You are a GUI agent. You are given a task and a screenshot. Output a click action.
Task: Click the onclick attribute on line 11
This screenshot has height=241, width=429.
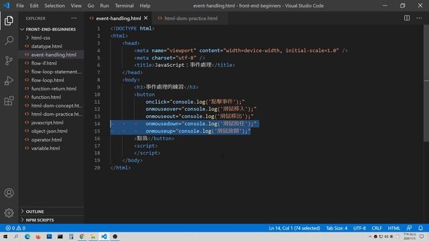point(156,102)
